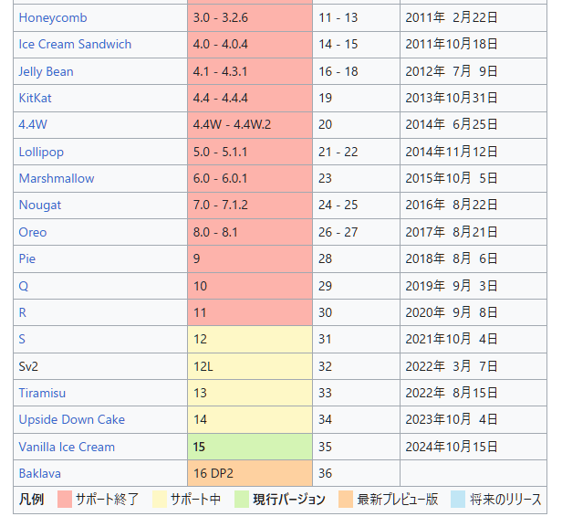Viewport: 562px width, 527px height.
Task: Click the date 2023年10月 4日
Action: (x=452, y=419)
